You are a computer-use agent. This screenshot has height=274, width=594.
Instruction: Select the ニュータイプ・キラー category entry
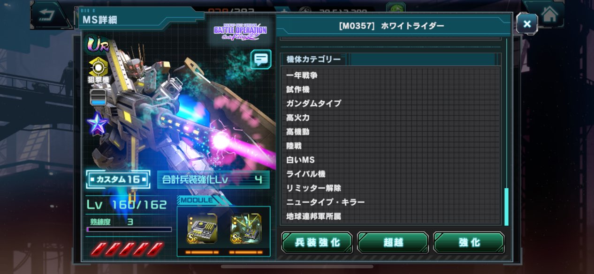pos(325,202)
